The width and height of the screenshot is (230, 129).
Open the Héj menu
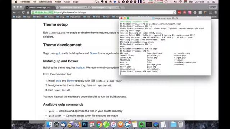pos(34,2)
